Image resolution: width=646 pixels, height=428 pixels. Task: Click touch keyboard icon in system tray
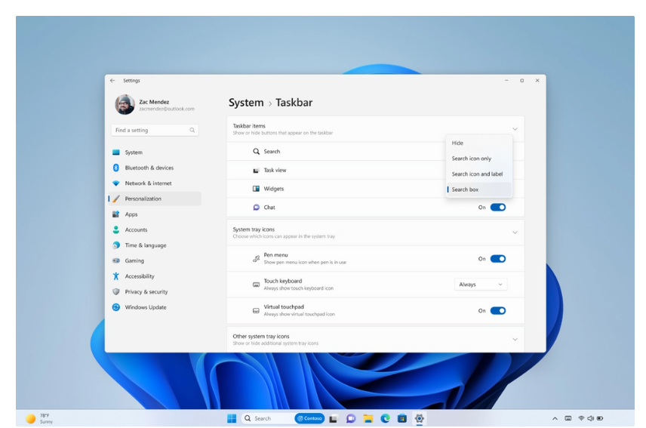click(568, 418)
